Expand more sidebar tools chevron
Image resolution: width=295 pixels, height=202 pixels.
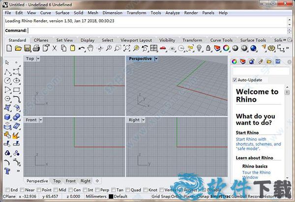point(18,171)
